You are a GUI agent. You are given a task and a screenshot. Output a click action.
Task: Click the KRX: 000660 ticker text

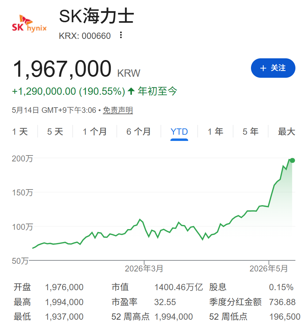[85, 36]
